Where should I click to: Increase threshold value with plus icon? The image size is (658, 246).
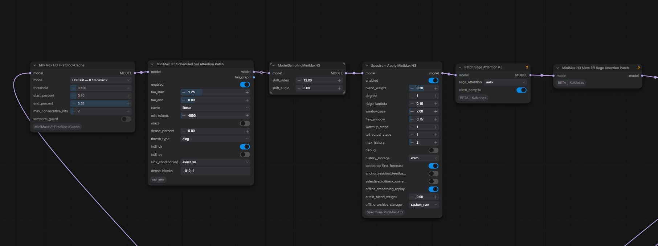coord(128,88)
